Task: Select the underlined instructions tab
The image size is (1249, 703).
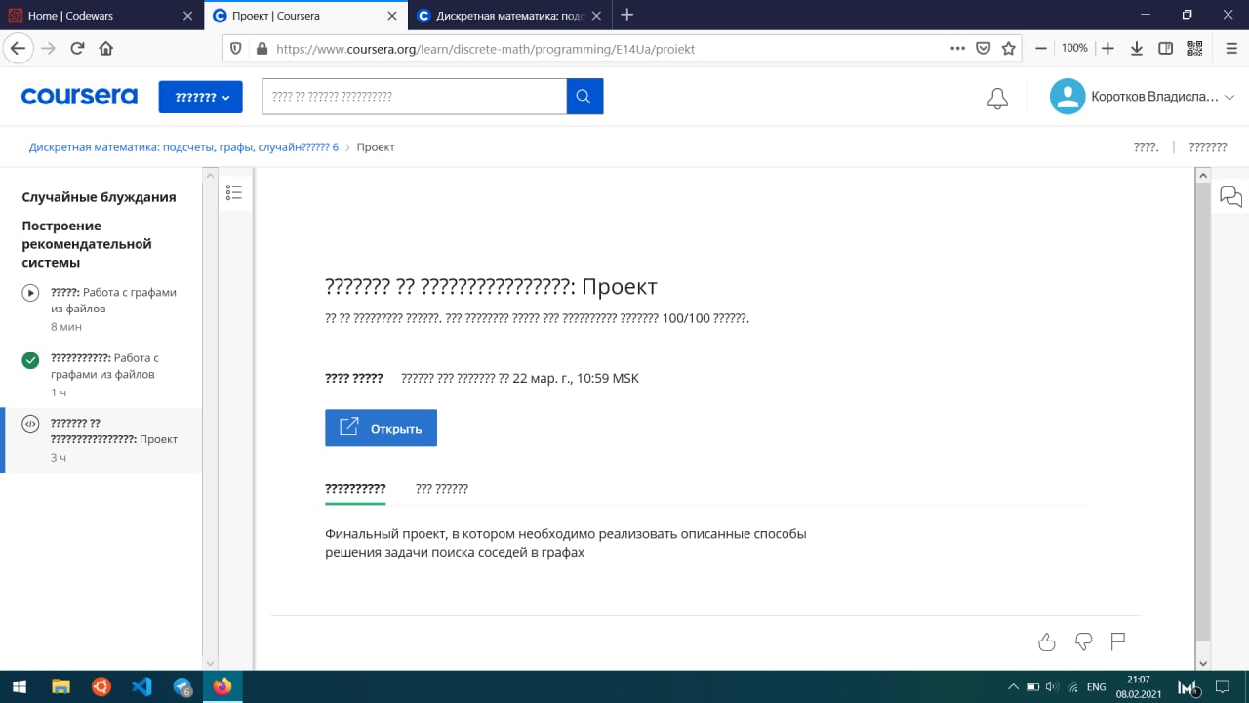Action: click(x=355, y=489)
